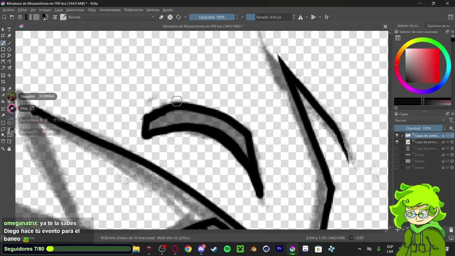Open layers panel options menu
Viewport: 455px width, 256px height.
(x=451, y=128)
